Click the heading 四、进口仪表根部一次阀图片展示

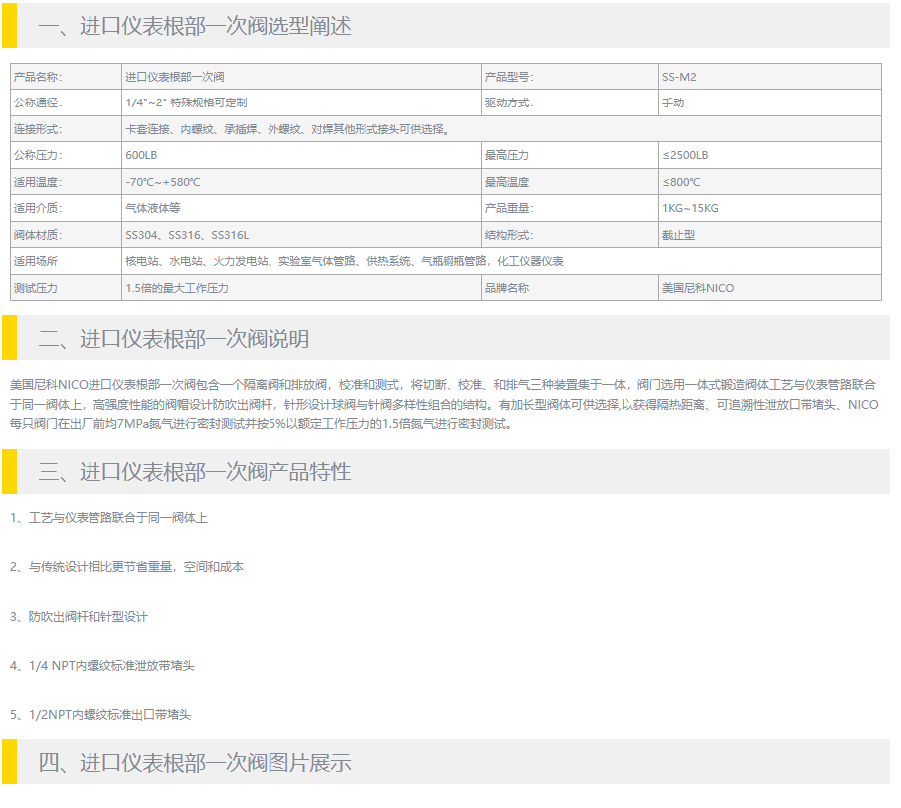tap(195, 763)
